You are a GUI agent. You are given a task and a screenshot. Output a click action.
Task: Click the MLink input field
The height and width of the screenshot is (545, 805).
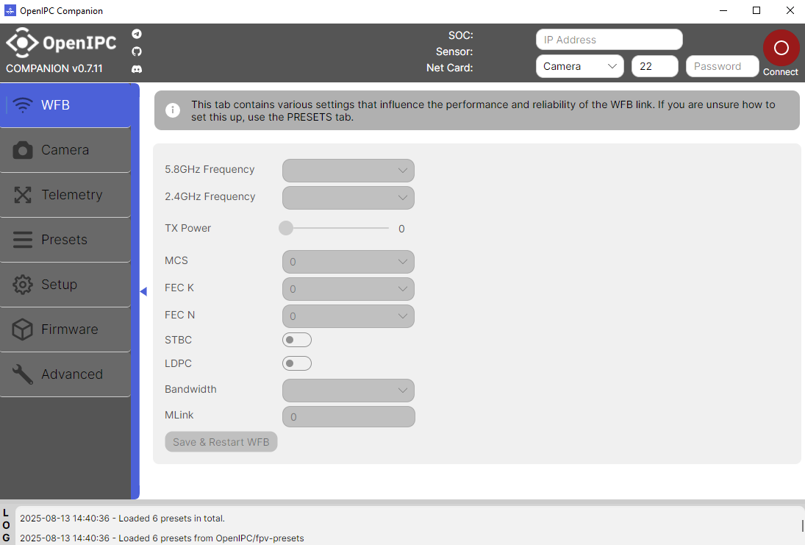(x=348, y=416)
